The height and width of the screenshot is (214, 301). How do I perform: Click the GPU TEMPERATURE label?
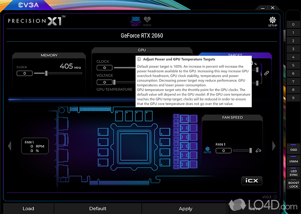[114, 90]
